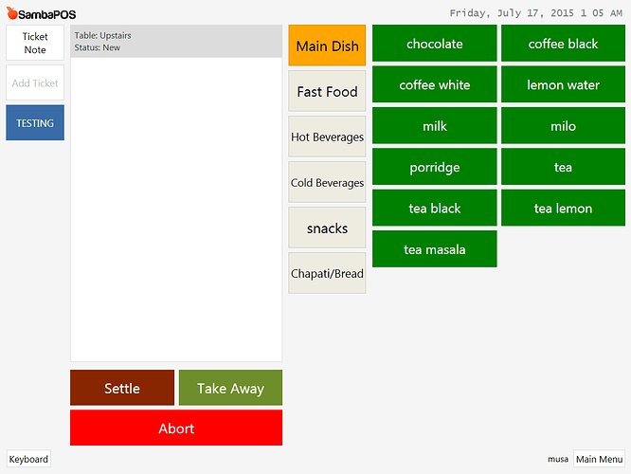Open the Hot Beverages category
The image size is (631, 474).
tap(327, 137)
